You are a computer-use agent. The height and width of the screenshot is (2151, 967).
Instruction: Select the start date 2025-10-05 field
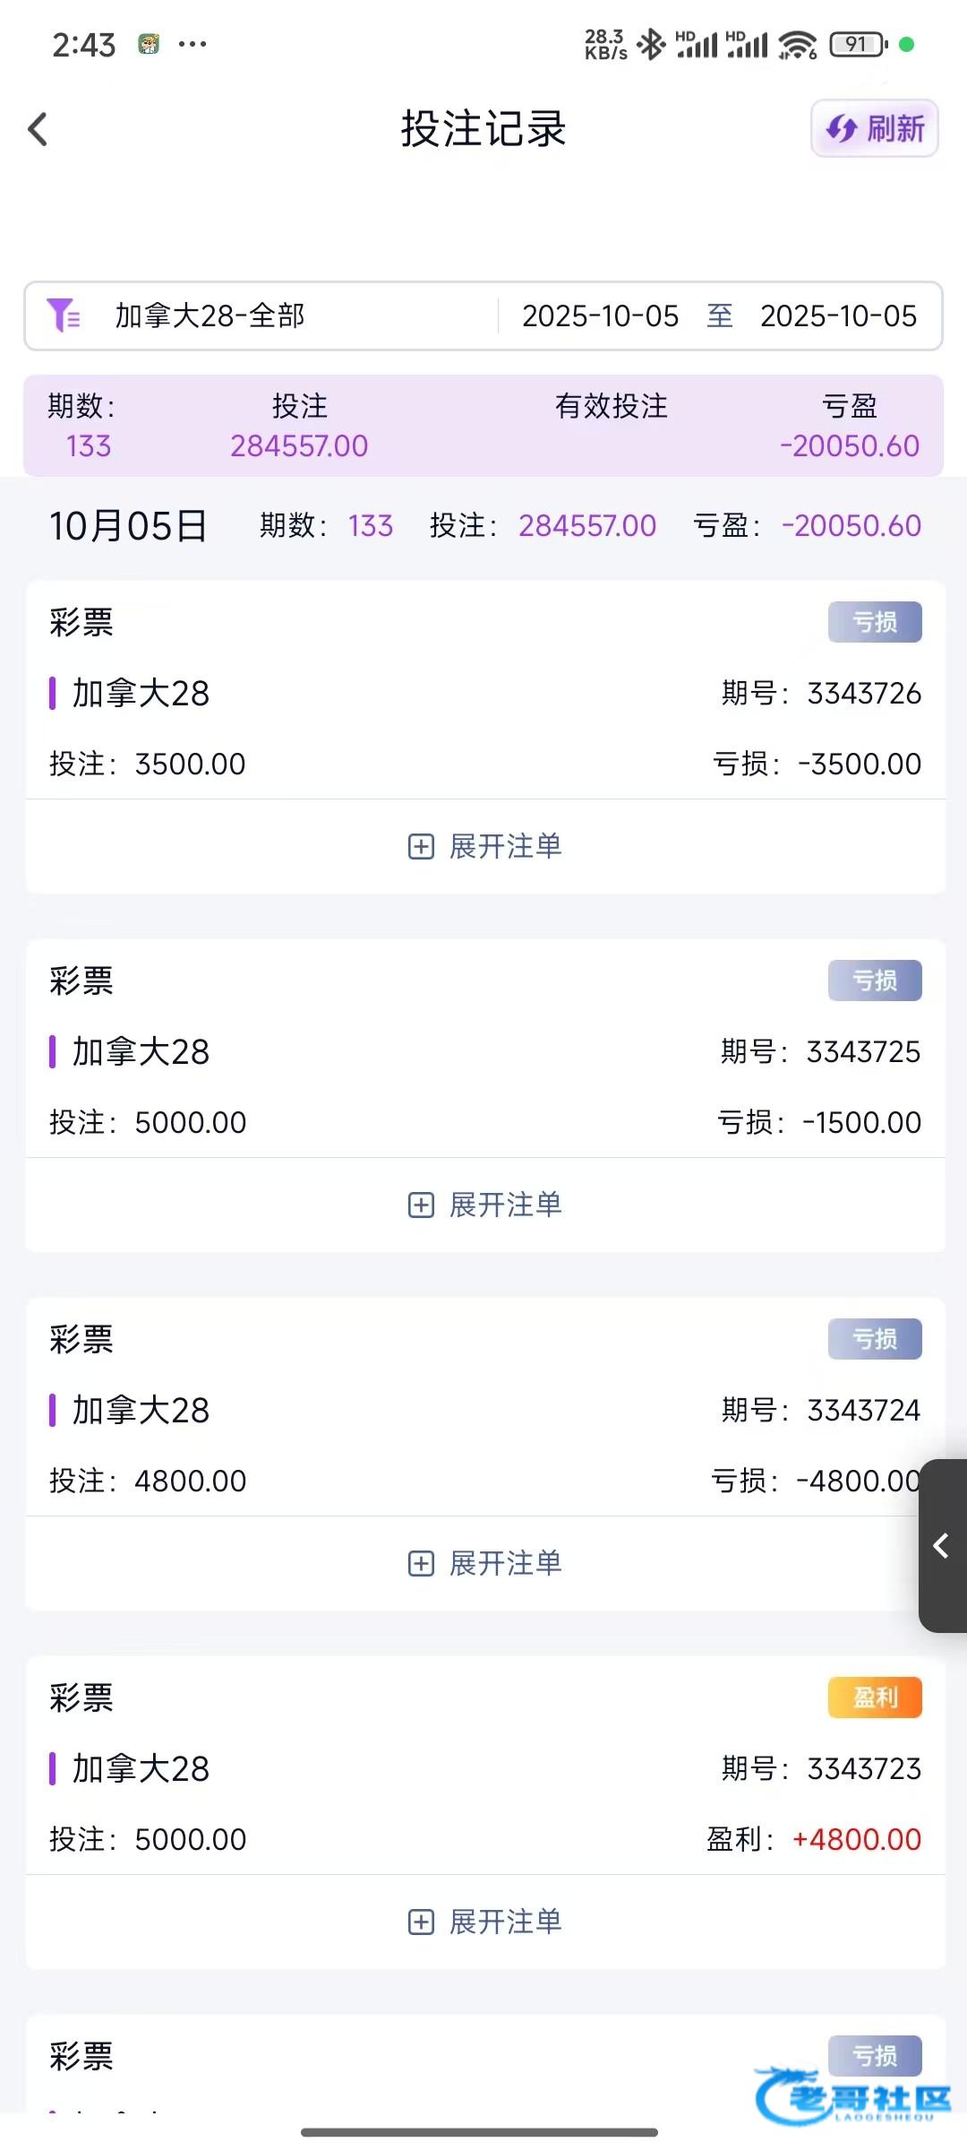(600, 315)
